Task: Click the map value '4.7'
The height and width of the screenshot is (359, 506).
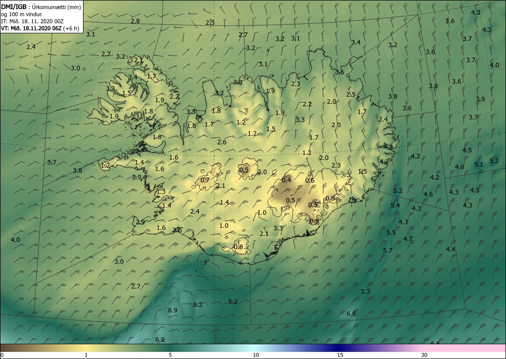Action: pos(408,239)
